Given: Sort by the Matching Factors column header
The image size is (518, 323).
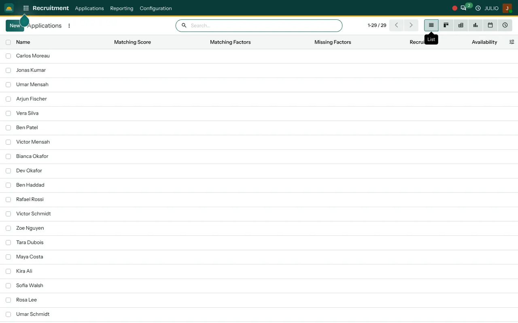Looking at the screenshot, I should pyautogui.click(x=230, y=42).
